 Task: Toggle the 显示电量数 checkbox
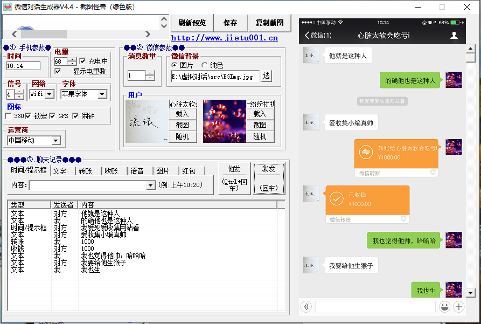58,71
